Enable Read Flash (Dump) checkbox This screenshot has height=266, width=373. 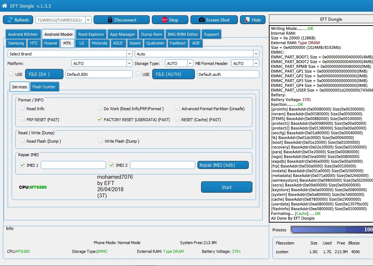[x=22, y=141]
